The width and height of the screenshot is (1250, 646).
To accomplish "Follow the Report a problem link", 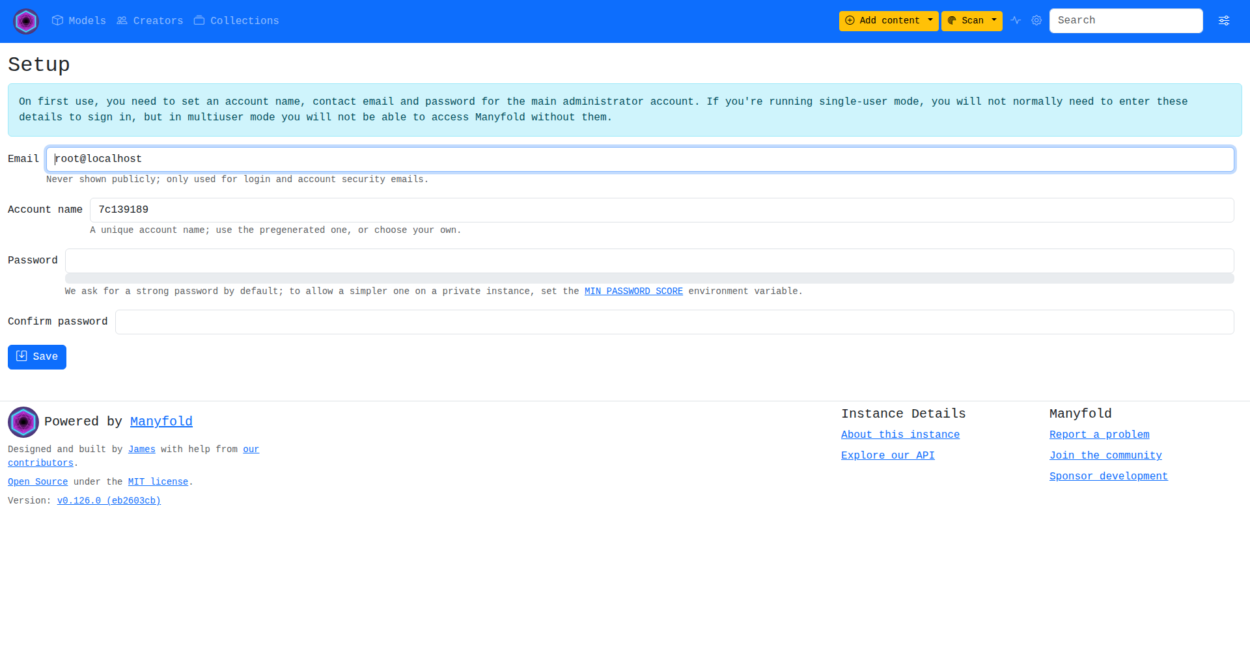I will click(1099, 435).
